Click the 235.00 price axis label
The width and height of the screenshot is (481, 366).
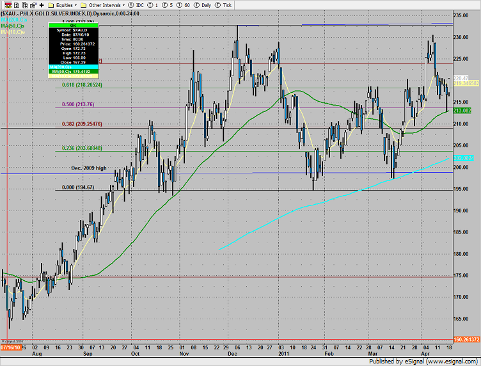pyautogui.click(x=461, y=15)
